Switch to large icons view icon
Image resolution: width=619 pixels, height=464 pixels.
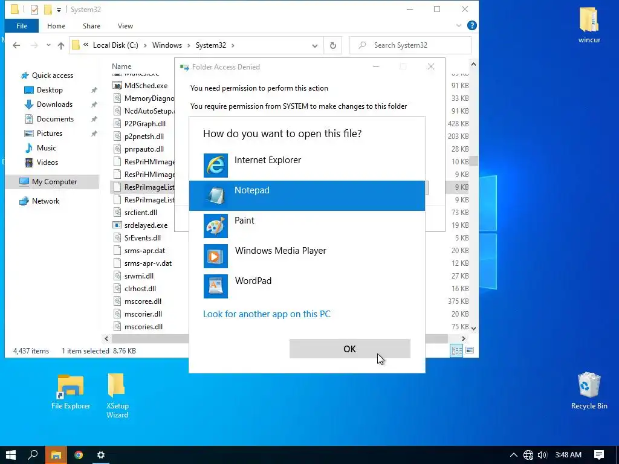(470, 350)
